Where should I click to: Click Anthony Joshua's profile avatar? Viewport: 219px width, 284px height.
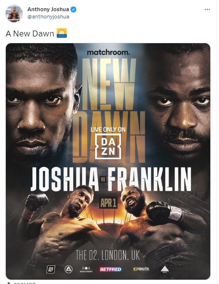coord(14,14)
